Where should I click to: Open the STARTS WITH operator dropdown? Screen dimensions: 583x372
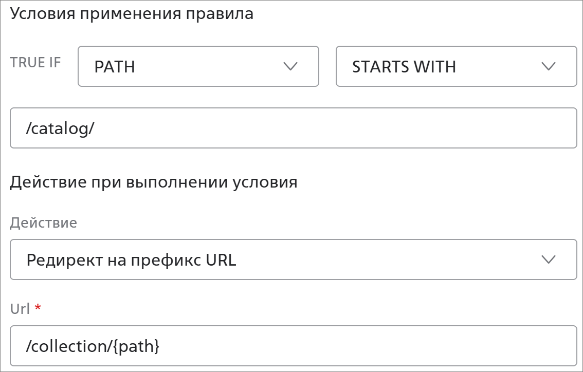click(x=456, y=66)
